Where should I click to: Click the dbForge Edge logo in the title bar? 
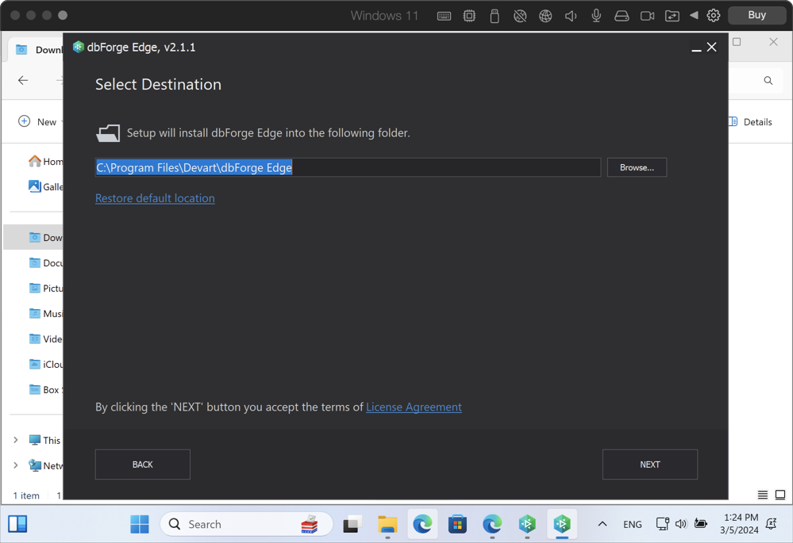[x=78, y=47]
